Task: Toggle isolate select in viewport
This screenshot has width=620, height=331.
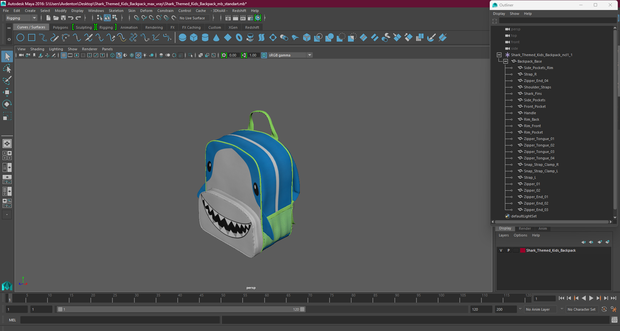Action: pyautogui.click(x=191, y=55)
